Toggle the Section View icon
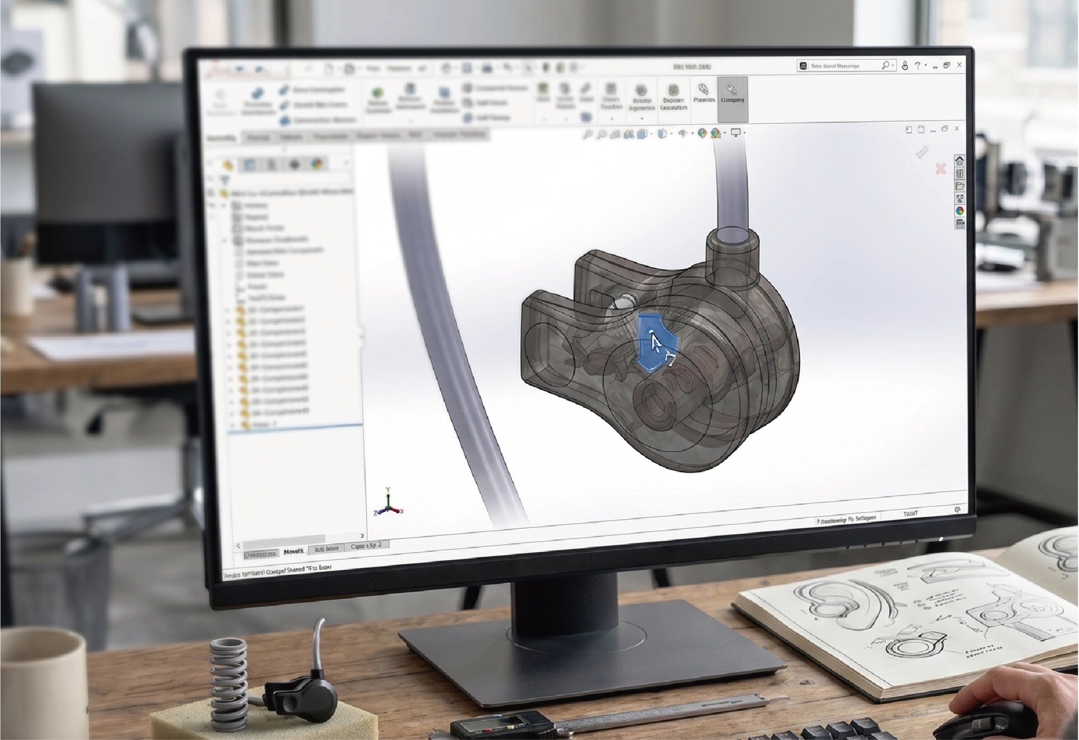The width and height of the screenshot is (1079, 740). pyautogui.click(x=629, y=134)
